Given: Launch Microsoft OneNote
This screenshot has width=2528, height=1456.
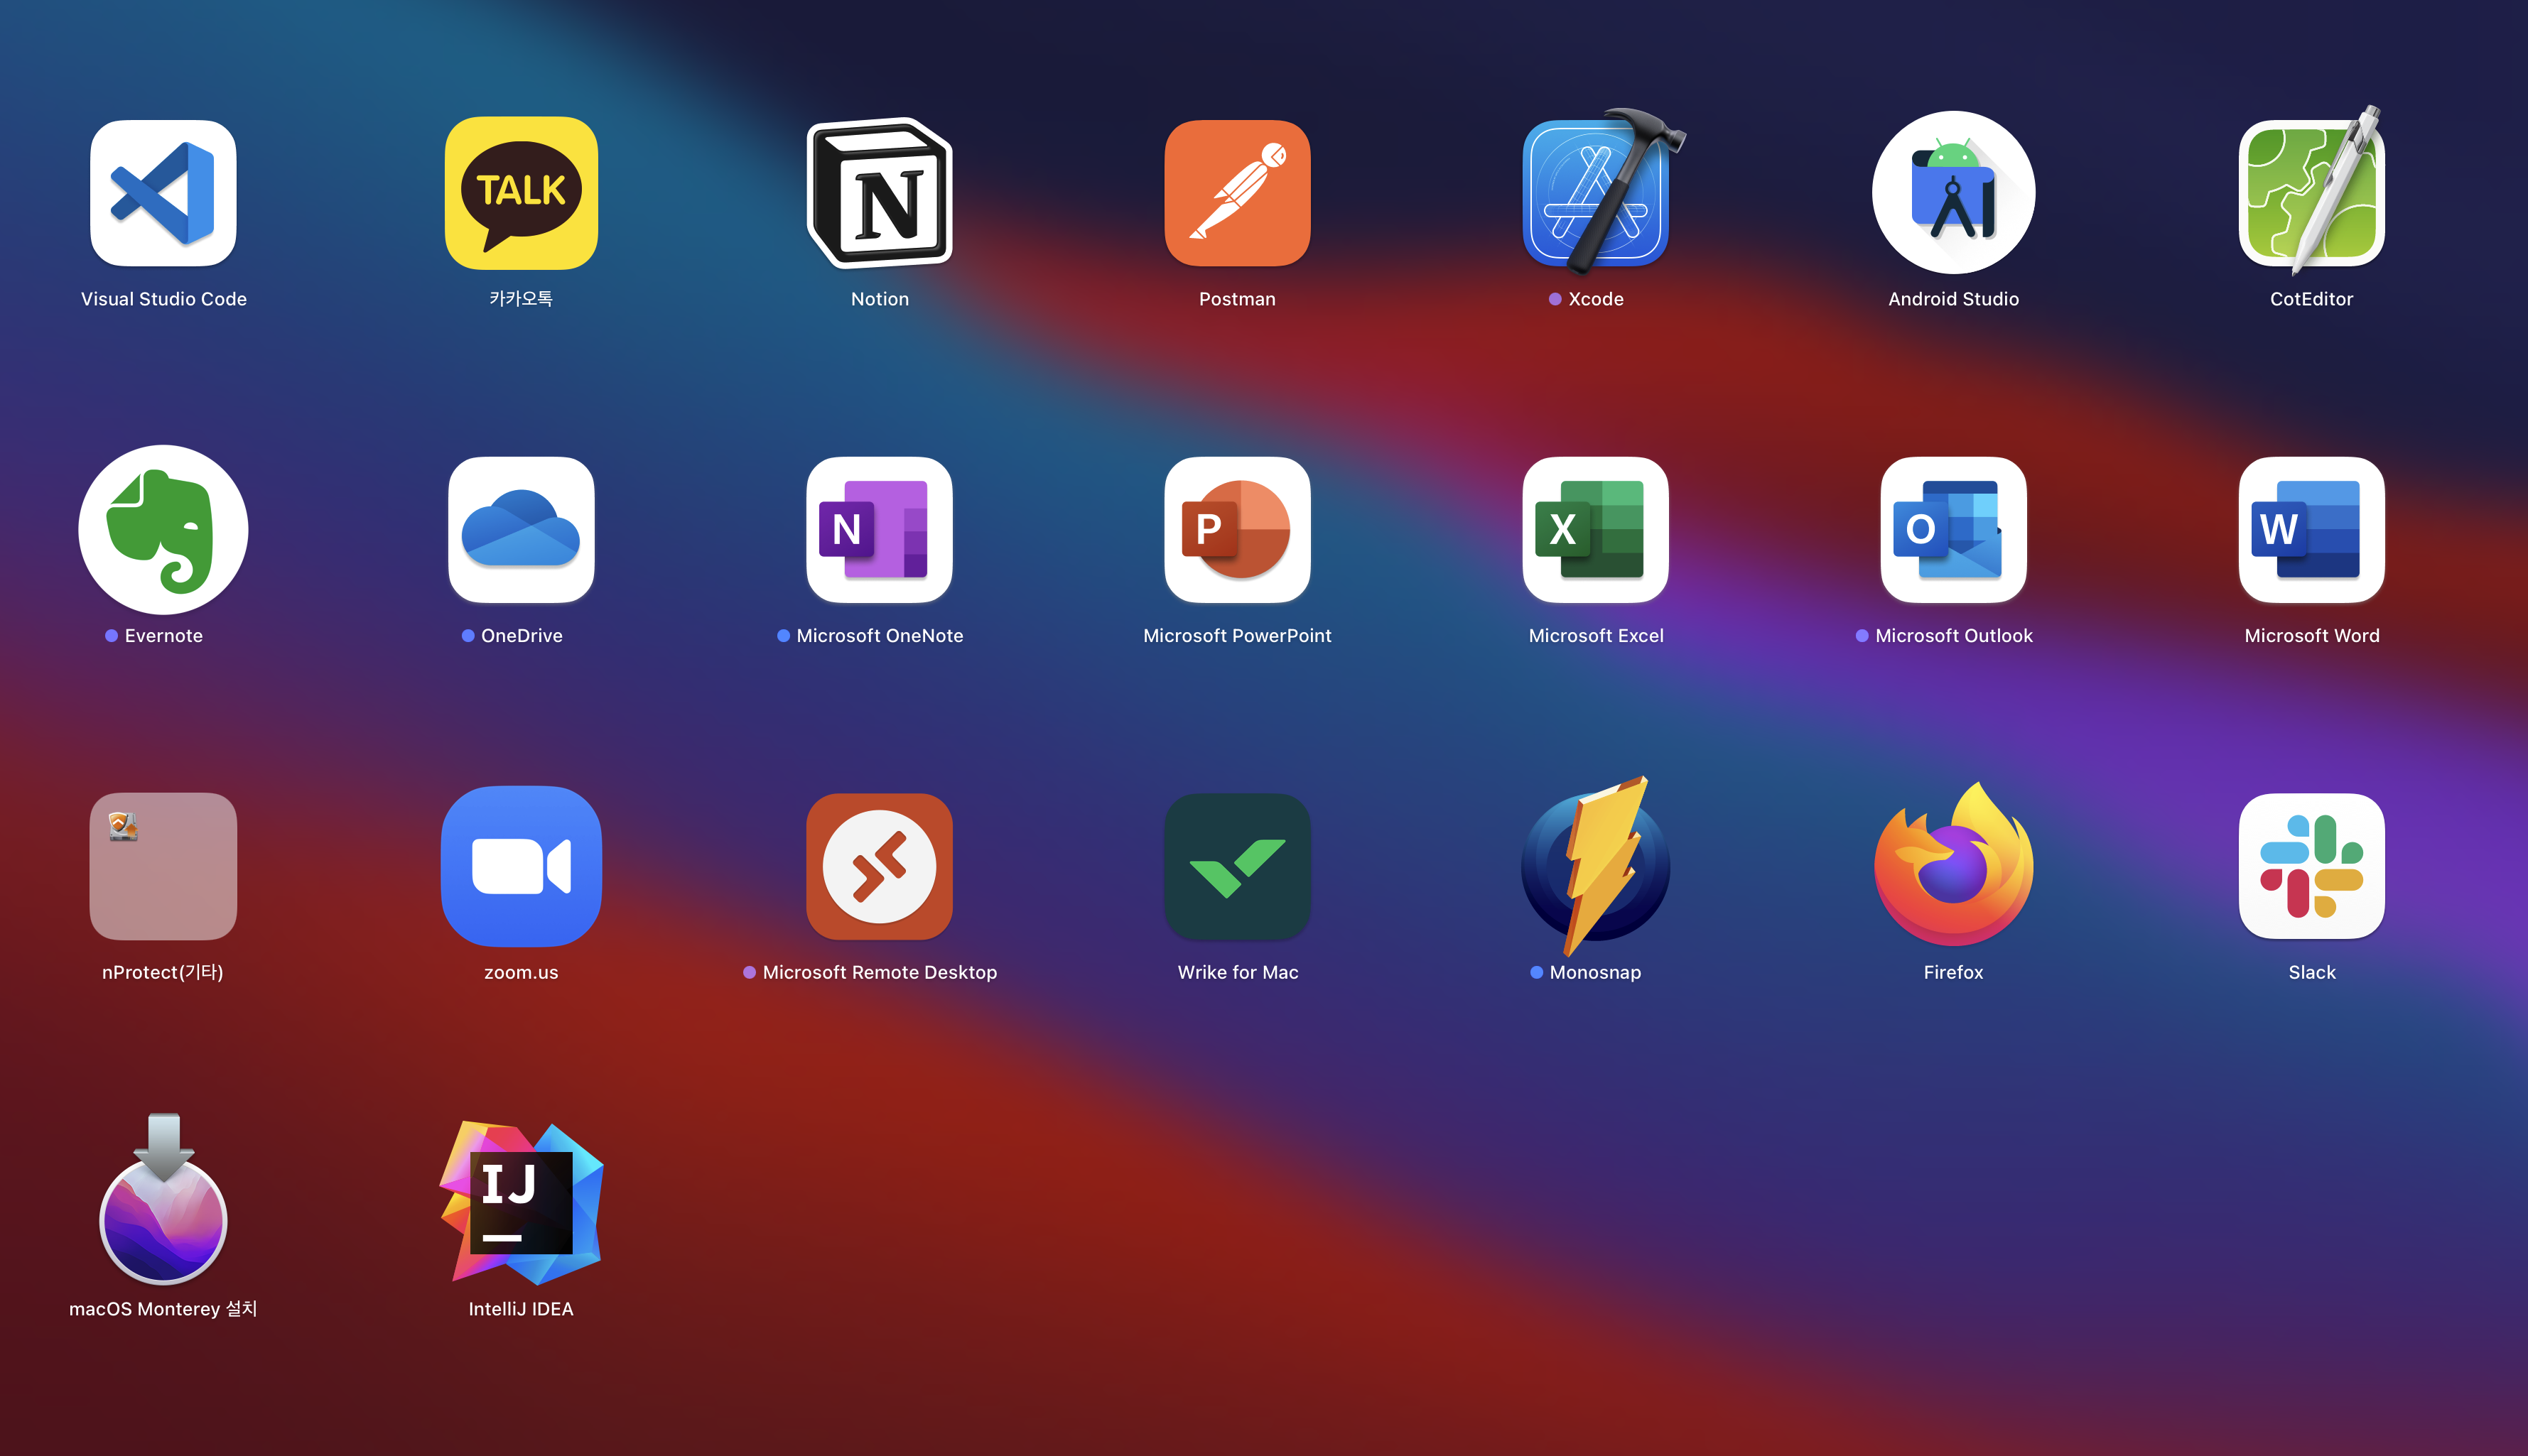Looking at the screenshot, I should click(880, 530).
